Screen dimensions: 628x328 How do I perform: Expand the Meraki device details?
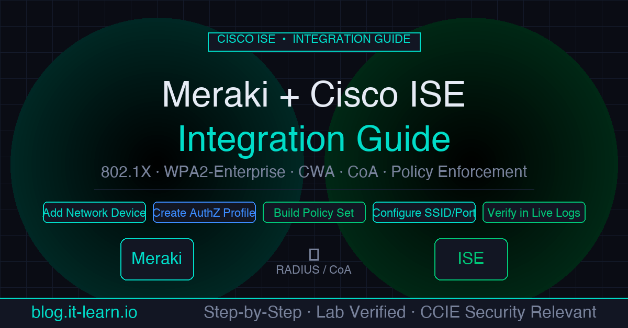[157, 259]
